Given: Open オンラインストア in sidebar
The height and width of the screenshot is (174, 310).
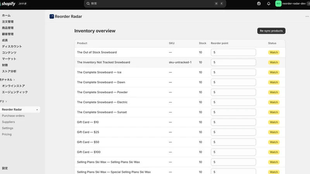Looking at the screenshot, I should [14, 86].
